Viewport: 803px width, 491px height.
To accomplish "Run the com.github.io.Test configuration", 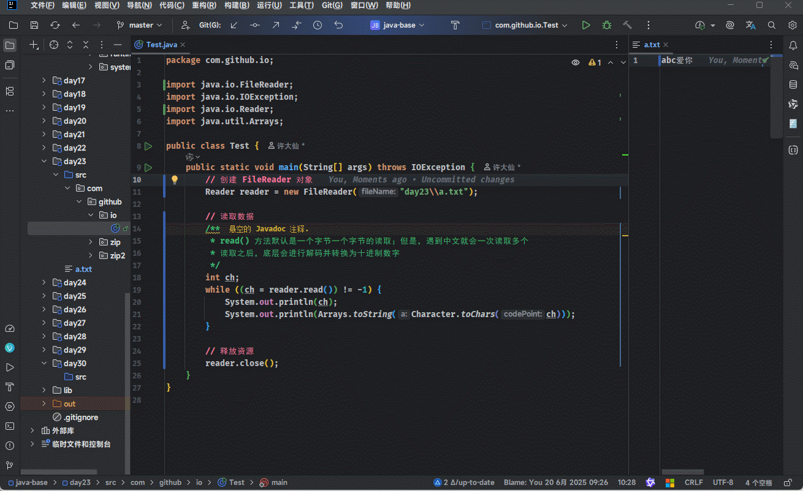I will [x=586, y=25].
